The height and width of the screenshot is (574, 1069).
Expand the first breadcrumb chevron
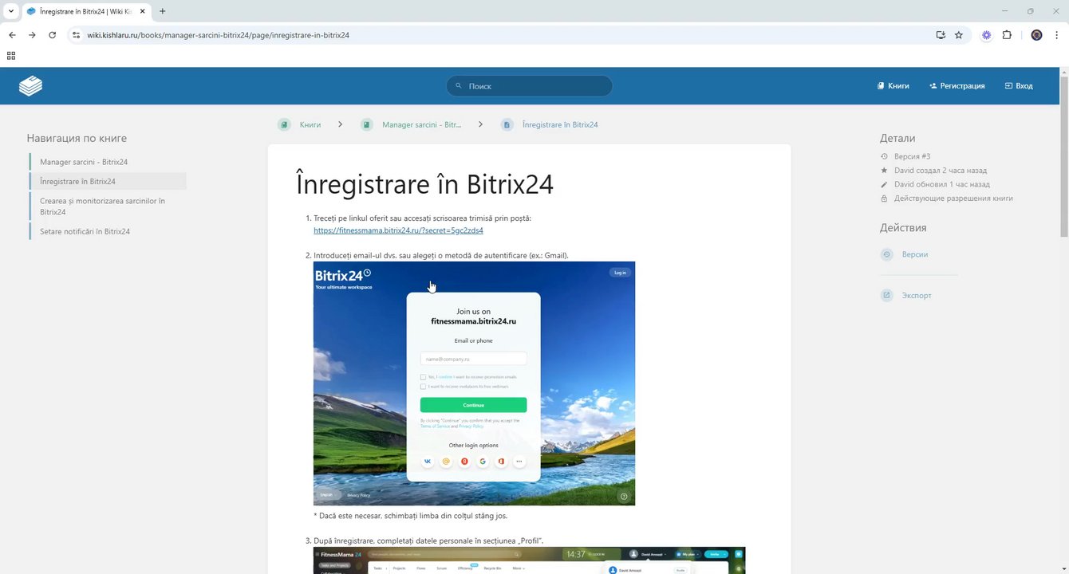[x=340, y=124]
